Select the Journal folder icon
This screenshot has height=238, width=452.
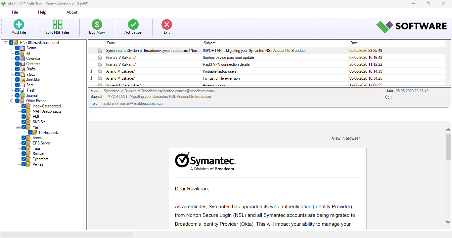tap(23, 96)
